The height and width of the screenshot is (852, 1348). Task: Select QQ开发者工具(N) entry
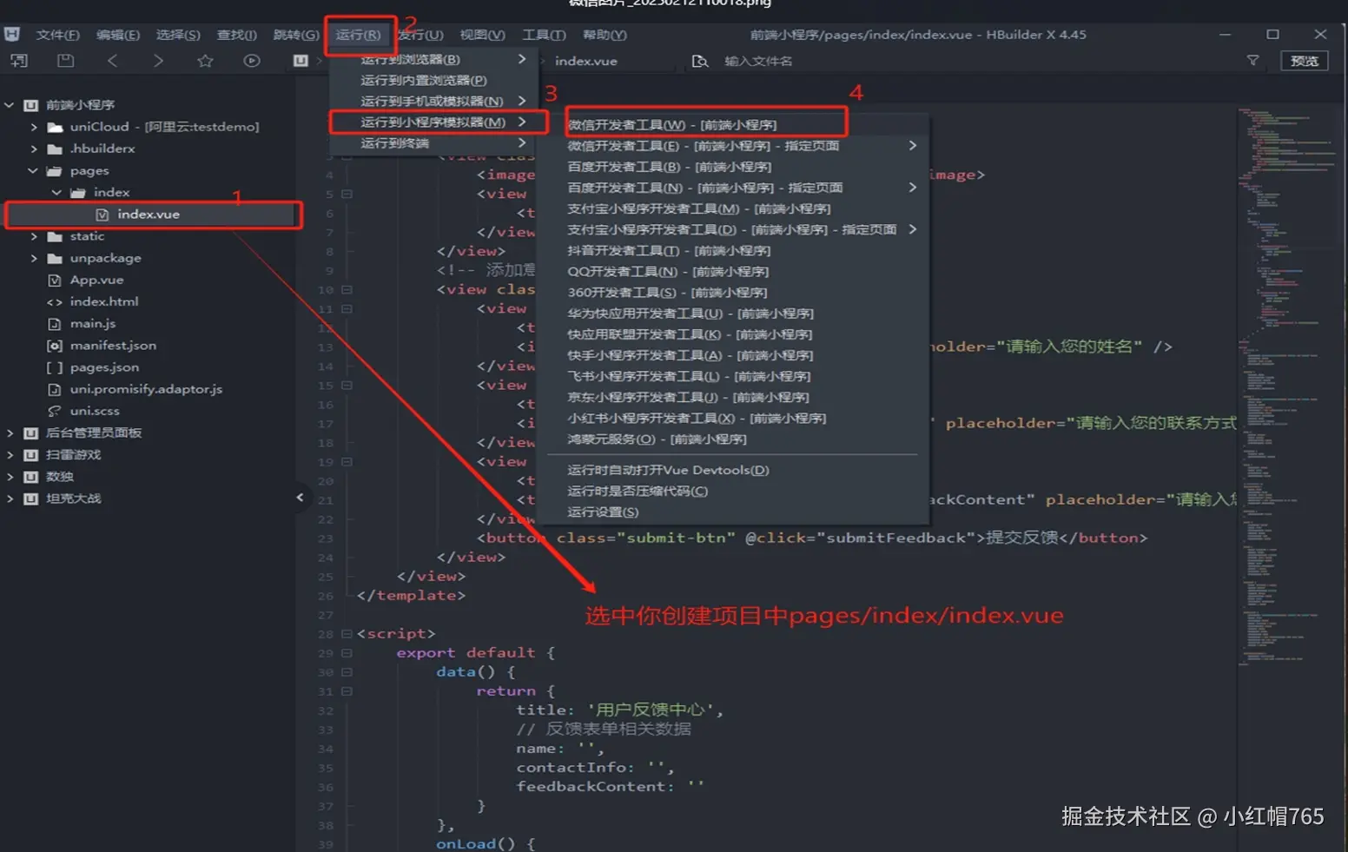[x=667, y=271]
